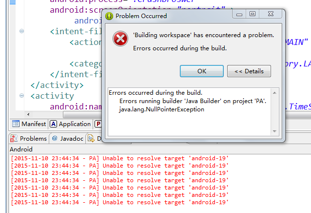The height and width of the screenshot is (213, 311).
Task: Click the P icon tab next to Application
Action: pyautogui.click(x=98, y=124)
